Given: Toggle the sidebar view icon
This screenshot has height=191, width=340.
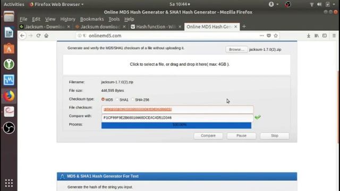Looking at the screenshot, I should 325,36.
